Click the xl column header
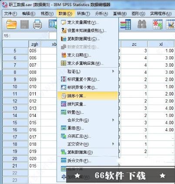 161,44
